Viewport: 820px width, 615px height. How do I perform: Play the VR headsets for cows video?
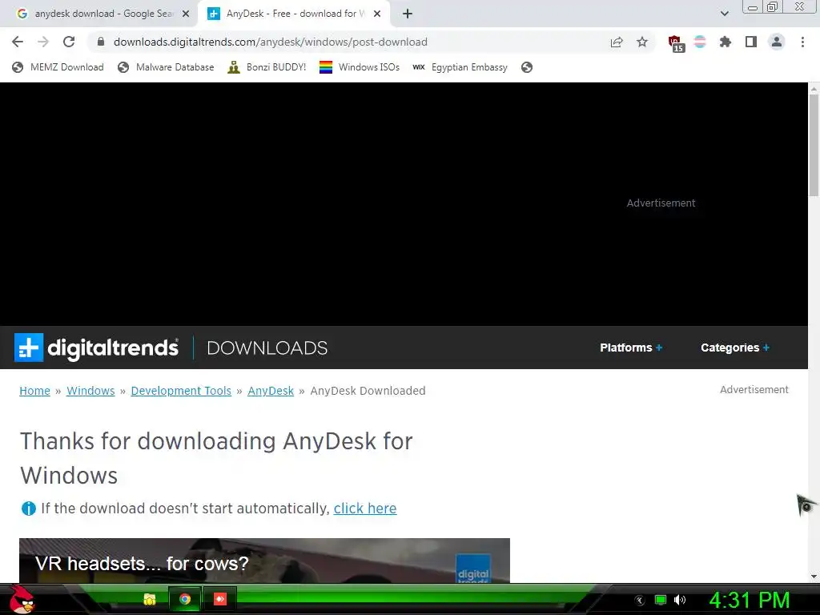point(264,560)
